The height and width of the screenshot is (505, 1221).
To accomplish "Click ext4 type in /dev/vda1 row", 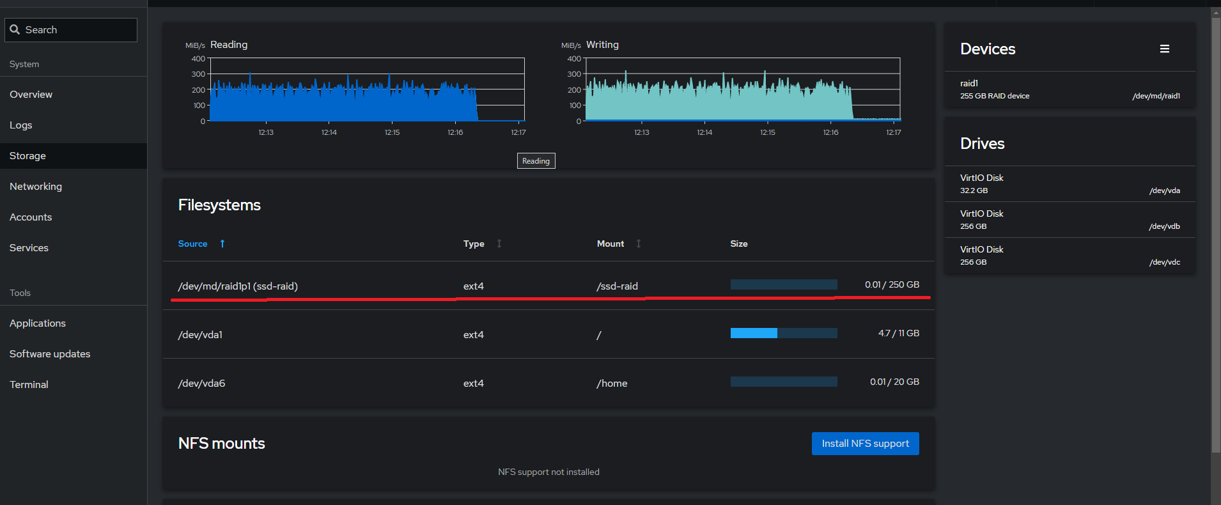I will coord(474,335).
